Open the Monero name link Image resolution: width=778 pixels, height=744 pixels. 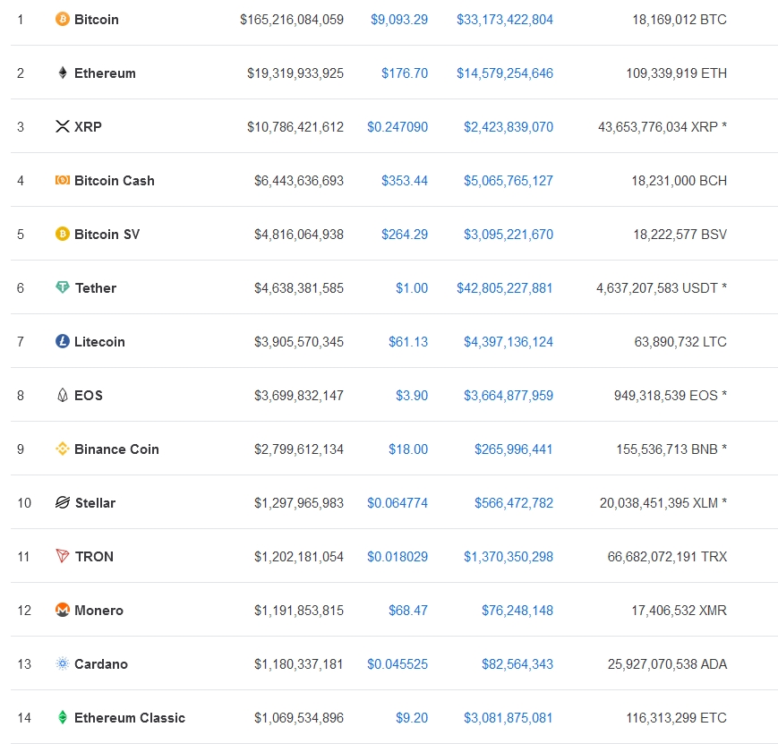click(x=98, y=610)
